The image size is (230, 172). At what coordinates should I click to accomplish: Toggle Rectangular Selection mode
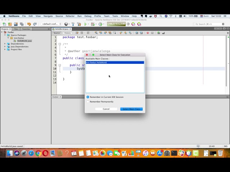coord(115,33)
